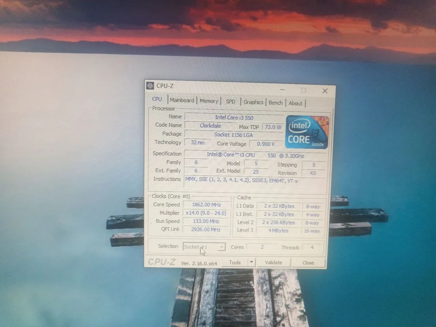The width and height of the screenshot is (436, 327).
Task: Click the Level 3 16-way field
Action: pos(312,231)
